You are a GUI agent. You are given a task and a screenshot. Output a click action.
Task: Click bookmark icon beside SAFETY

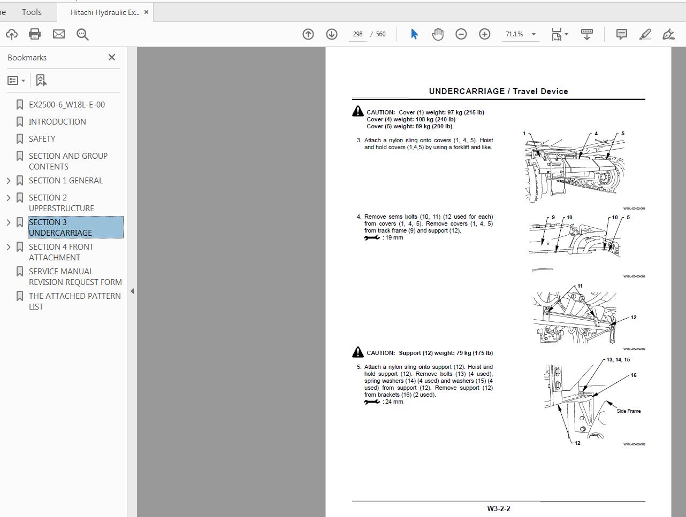tap(20, 139)
